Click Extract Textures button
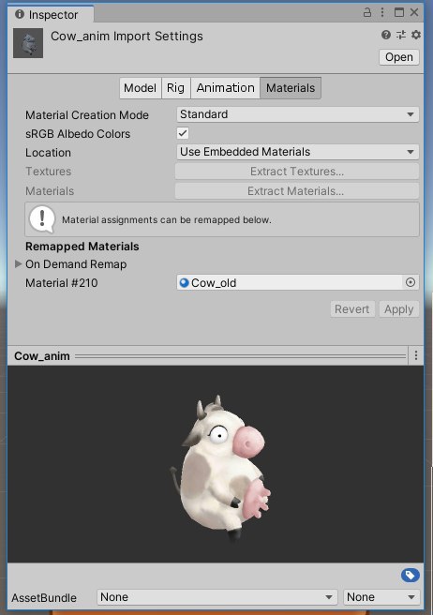Viewport: 433px width, 615px height. (x=297, y=172)
